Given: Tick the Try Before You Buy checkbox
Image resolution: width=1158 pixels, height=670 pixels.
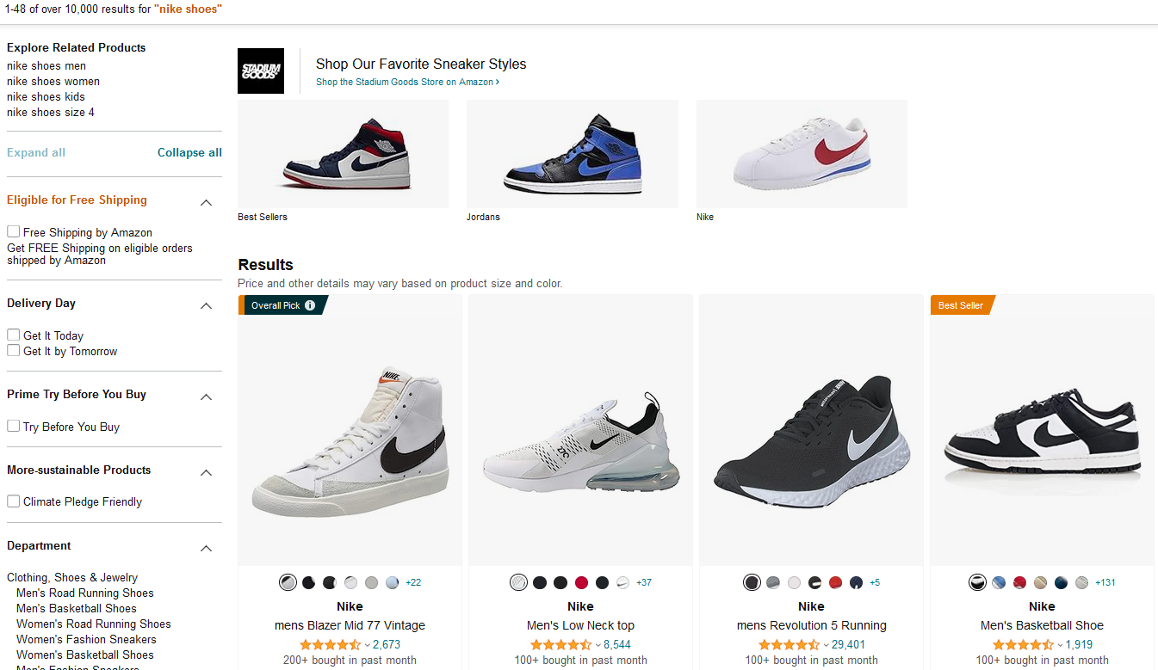Looking at the screenshot, I should coord(14,427).
